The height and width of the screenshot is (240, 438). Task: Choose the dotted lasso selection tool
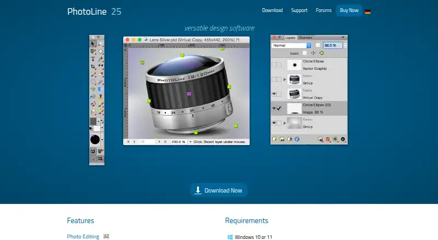point(93,82)
